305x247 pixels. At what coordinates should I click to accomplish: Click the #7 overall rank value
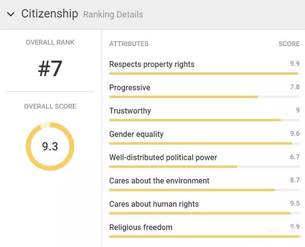click(50, 69)
